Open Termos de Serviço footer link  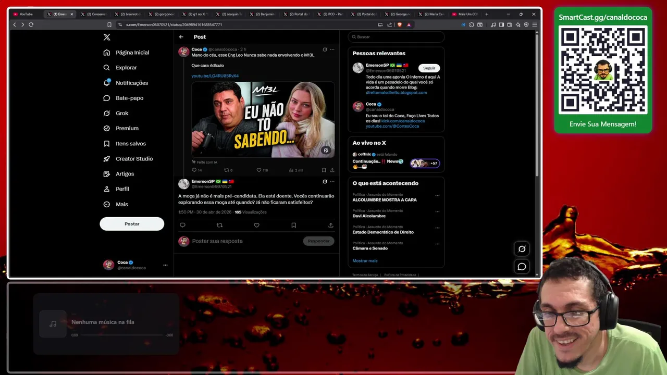click(x=365, y=275)
